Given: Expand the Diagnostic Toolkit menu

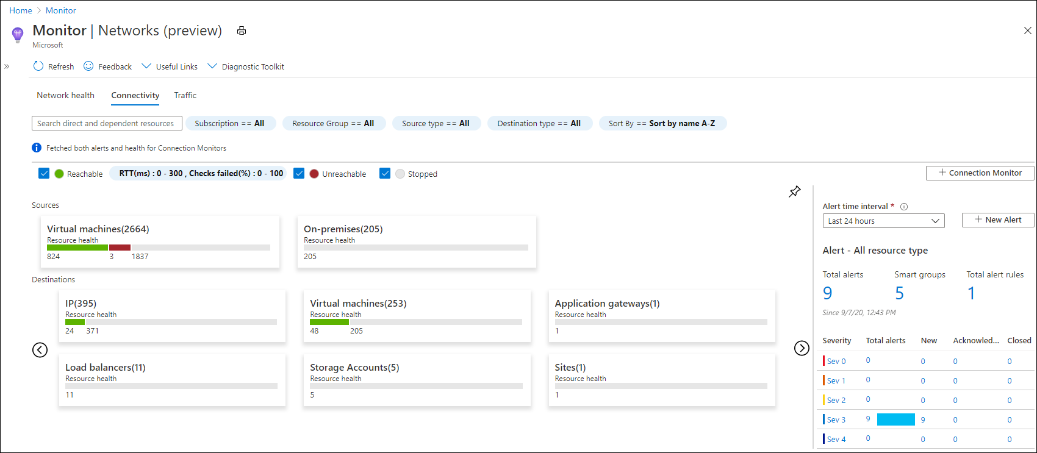Looking at the screenshot, I should click(x=246, y=66).
